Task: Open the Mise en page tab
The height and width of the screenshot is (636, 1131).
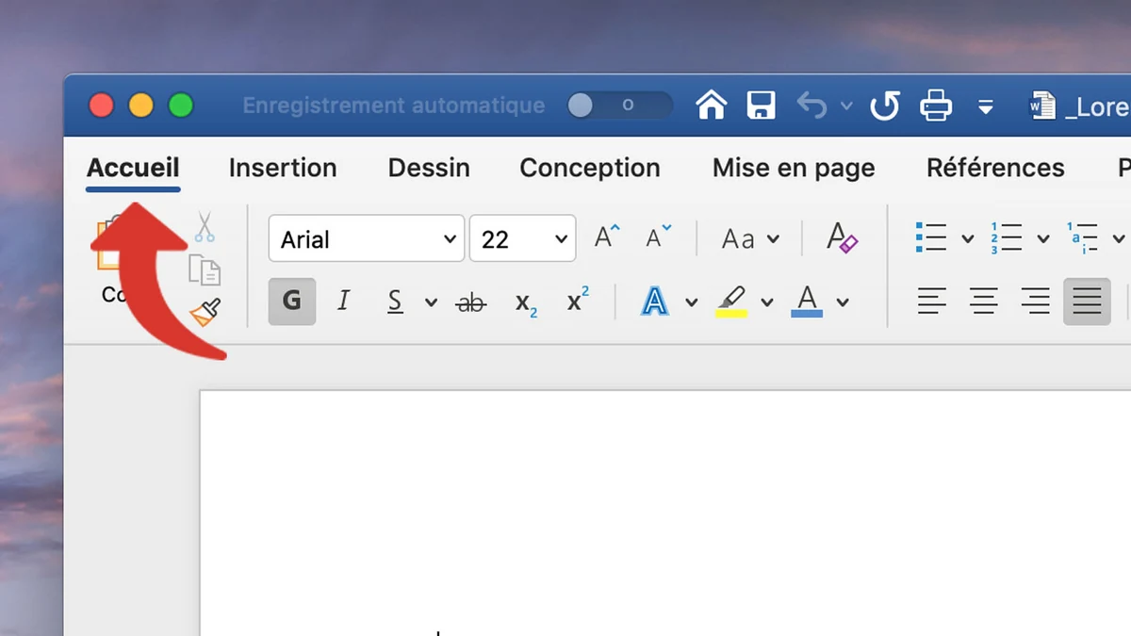Action: tap(793, 168)
